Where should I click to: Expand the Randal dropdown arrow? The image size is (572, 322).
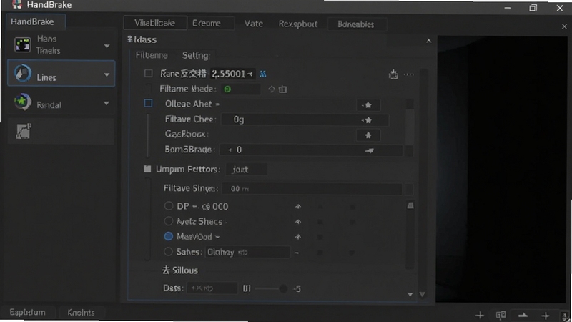pos(106,103)
